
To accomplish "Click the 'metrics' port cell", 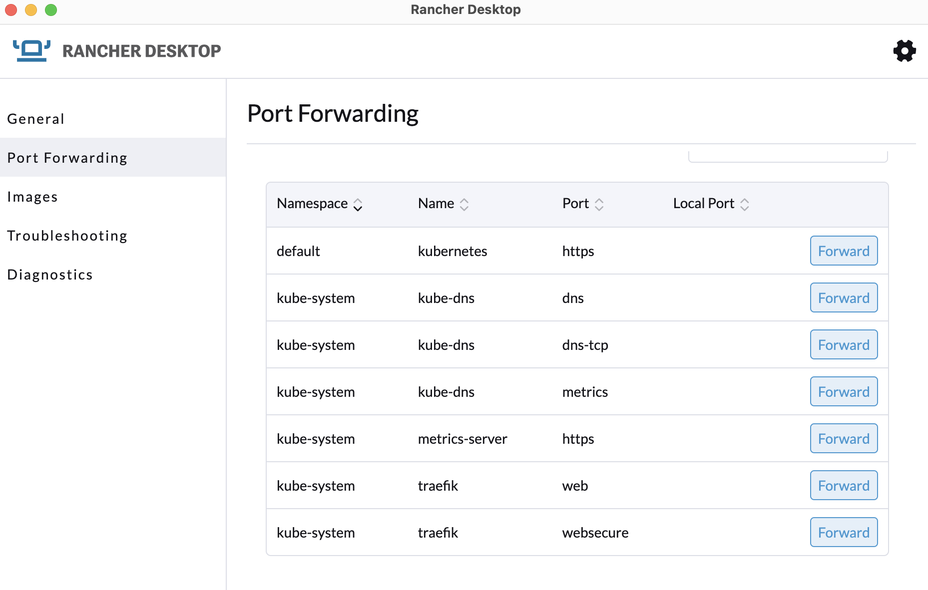I will click(585, 392).
